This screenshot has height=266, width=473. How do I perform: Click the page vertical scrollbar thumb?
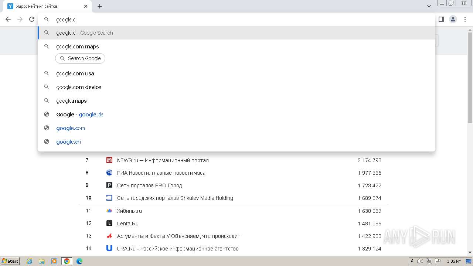click(470, 78)
